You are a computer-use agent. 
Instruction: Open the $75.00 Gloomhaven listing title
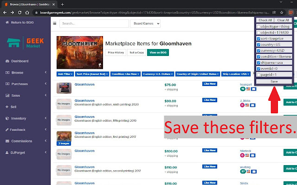84,84
